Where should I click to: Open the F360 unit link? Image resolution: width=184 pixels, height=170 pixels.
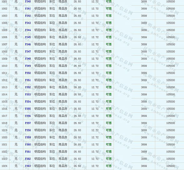(28, 144)
